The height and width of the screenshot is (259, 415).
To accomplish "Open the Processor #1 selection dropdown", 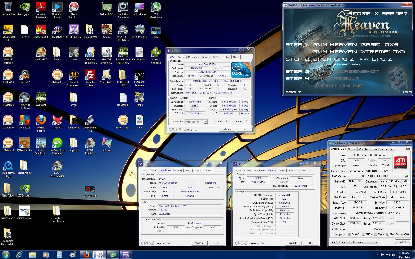I will pos(196,122).
